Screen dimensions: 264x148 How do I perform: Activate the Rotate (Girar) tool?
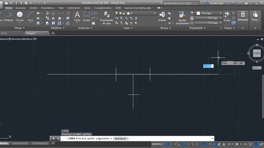point(53,13)
